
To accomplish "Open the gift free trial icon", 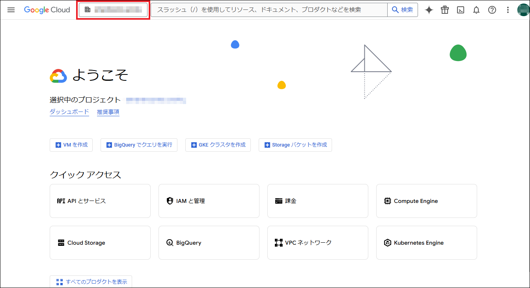I will 445,10.
